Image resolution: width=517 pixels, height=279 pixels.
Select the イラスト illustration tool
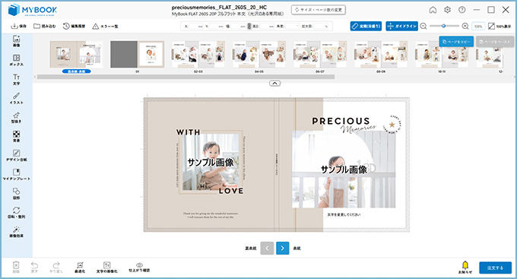[x=16, y=98]
